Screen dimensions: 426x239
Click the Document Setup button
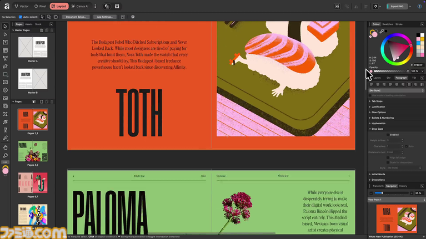pos(76,17)
